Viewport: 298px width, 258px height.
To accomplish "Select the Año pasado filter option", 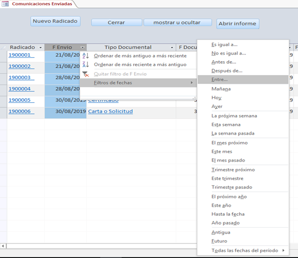I will point(225,223).
